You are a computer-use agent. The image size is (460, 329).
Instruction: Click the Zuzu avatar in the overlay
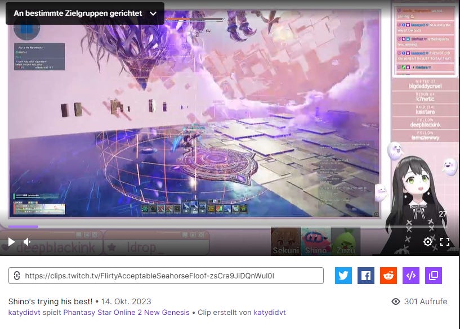(x=346, y=241)
